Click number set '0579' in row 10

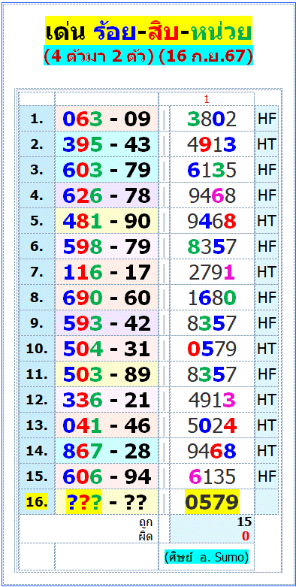coord(212,349)
